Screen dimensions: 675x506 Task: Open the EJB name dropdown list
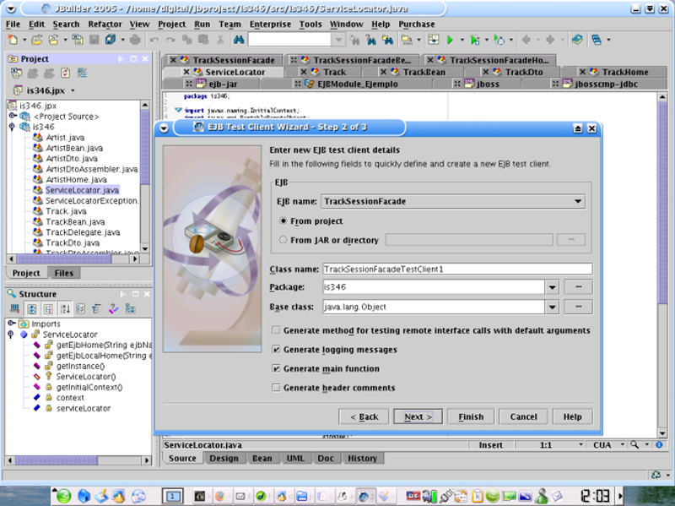577,201
